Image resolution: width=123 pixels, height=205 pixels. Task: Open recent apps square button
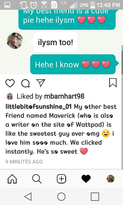(x=95, y=197)
